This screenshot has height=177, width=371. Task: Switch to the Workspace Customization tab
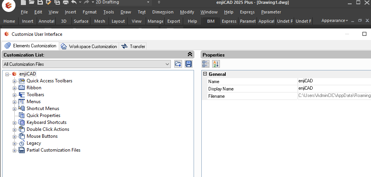[89, 46]
